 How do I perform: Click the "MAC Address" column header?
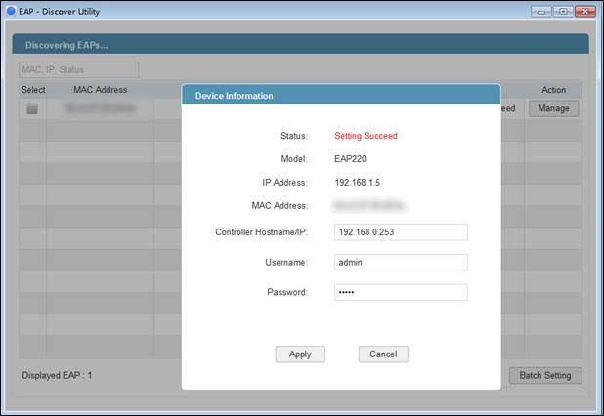pyautogui.click(x=100, y=90)
